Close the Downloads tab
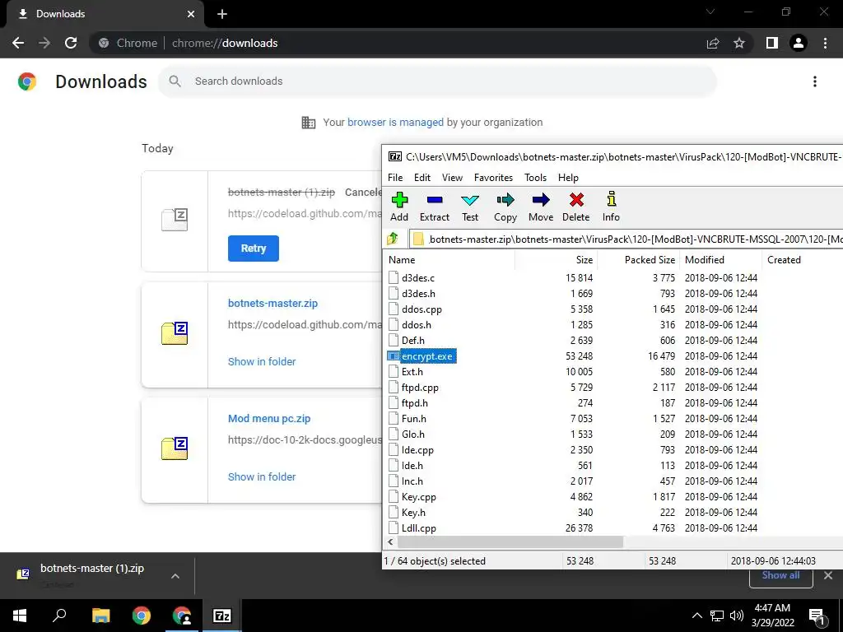Screen dimensions: 843x632 click(191, 14)
